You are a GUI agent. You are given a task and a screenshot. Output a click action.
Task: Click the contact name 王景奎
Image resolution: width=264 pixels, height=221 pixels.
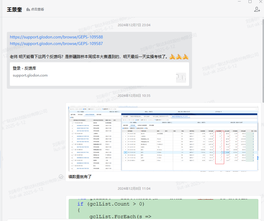click(x=15, y=9)
